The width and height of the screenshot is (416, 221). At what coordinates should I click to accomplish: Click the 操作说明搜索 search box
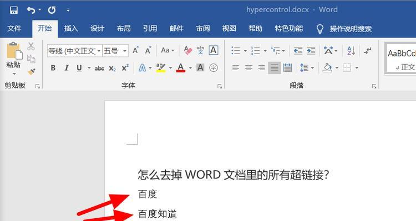[350, 29]
